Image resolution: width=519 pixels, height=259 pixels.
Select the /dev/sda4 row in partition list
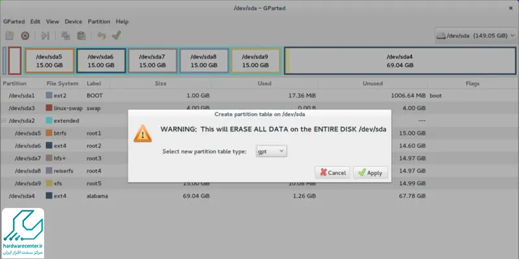259,196
